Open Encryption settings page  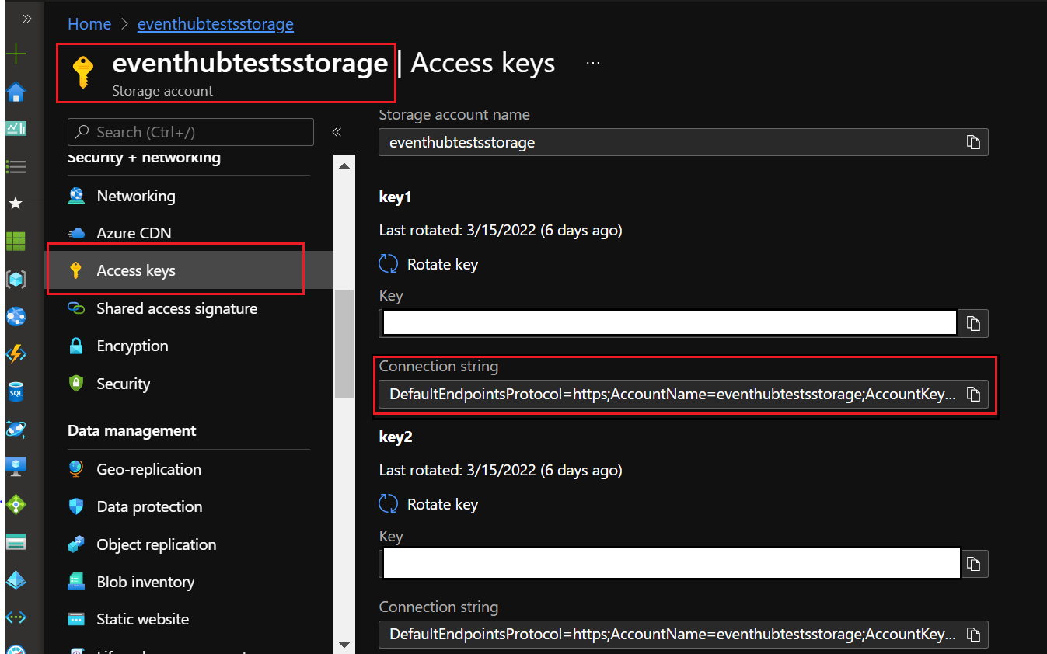(132, 346)
